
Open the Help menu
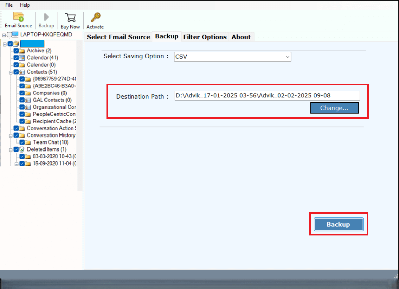(25, 5)
